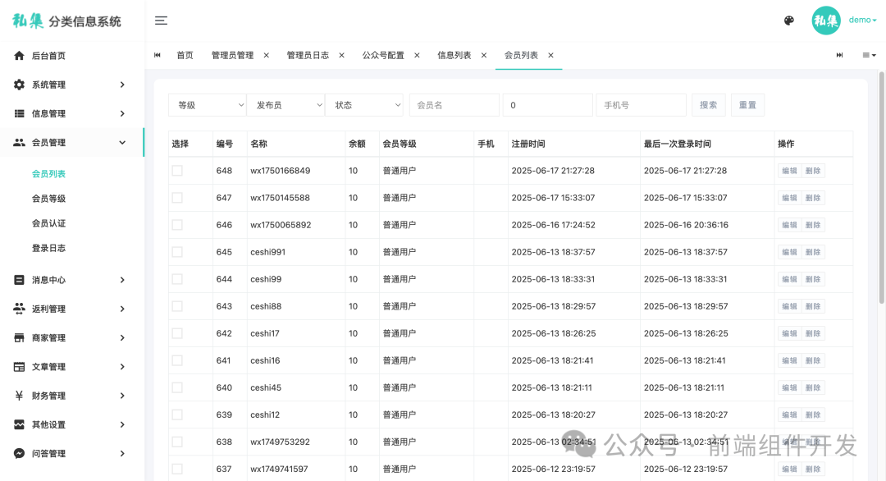Click the 系统管理 gear icon
The height and width of the screenshot is (481, 886).
click(21, 84)
